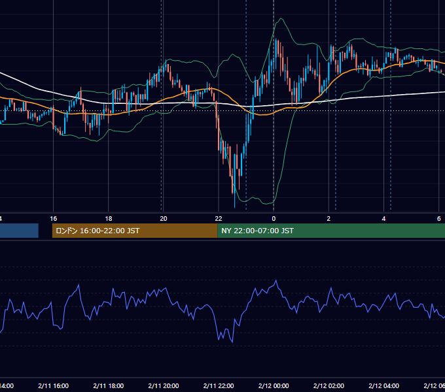
Task: Click the 18 hour label on price chart axis
Action: 109,219
